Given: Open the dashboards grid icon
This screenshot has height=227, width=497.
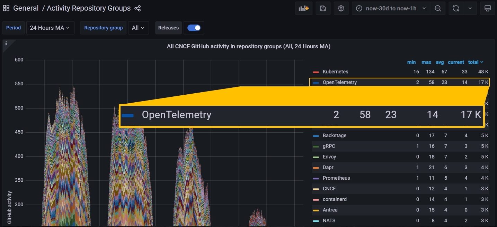Looking at the screenshot, I should [x=6, y=8].
